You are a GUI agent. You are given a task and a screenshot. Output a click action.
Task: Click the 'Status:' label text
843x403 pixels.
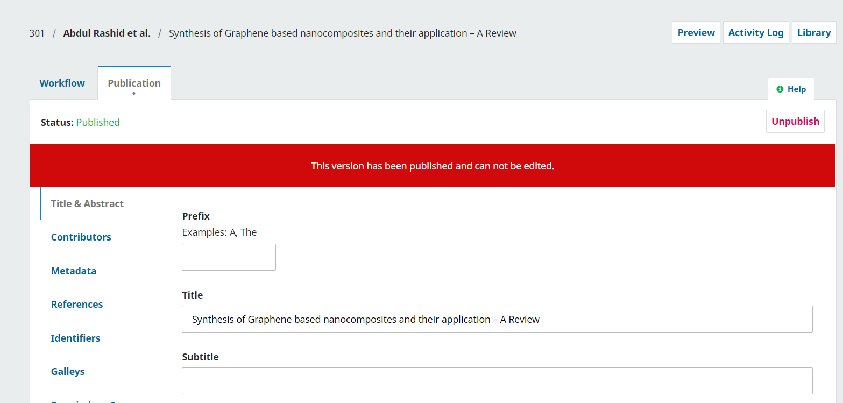point(57,123)
